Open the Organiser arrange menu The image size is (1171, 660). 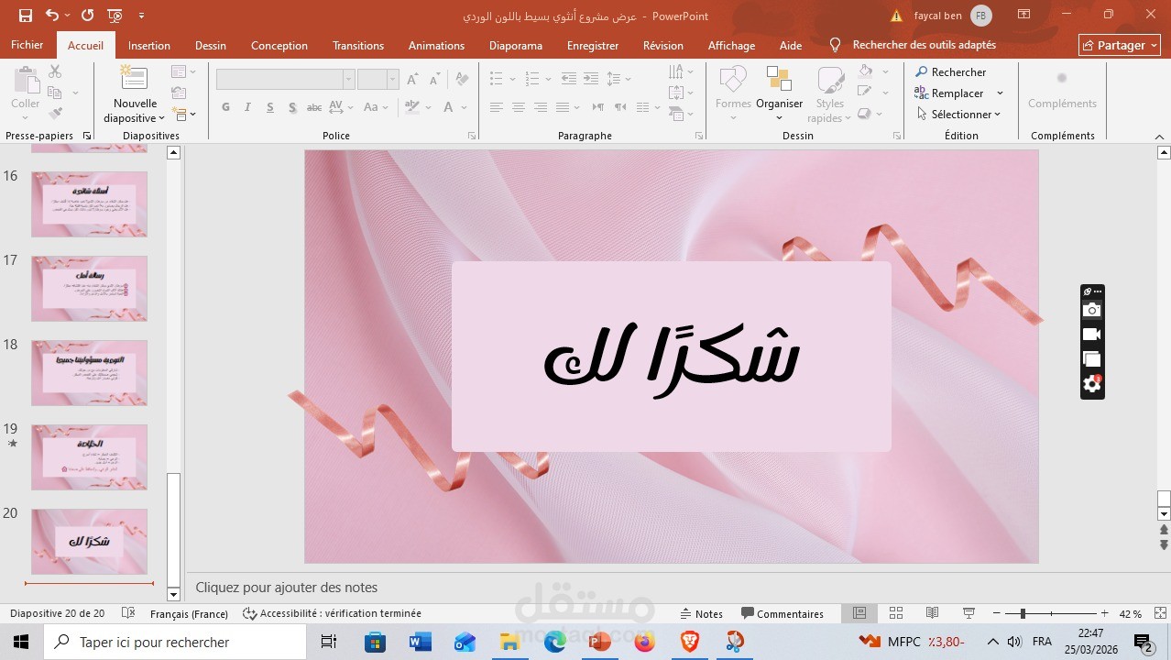(x=780, y=94)
